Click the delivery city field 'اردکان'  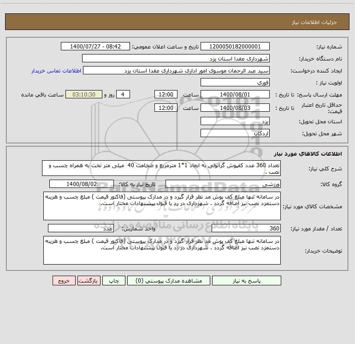(x=235, y=133)
